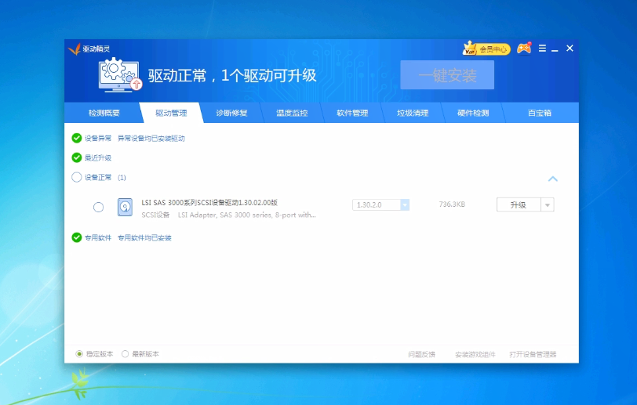Switch to the 驱动管理 tab
Image resolution: width=637 pixels, height=405 pixels.
click(x=171, y=113)
